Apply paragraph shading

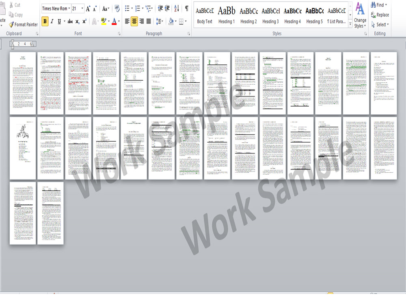coord(171,21)
